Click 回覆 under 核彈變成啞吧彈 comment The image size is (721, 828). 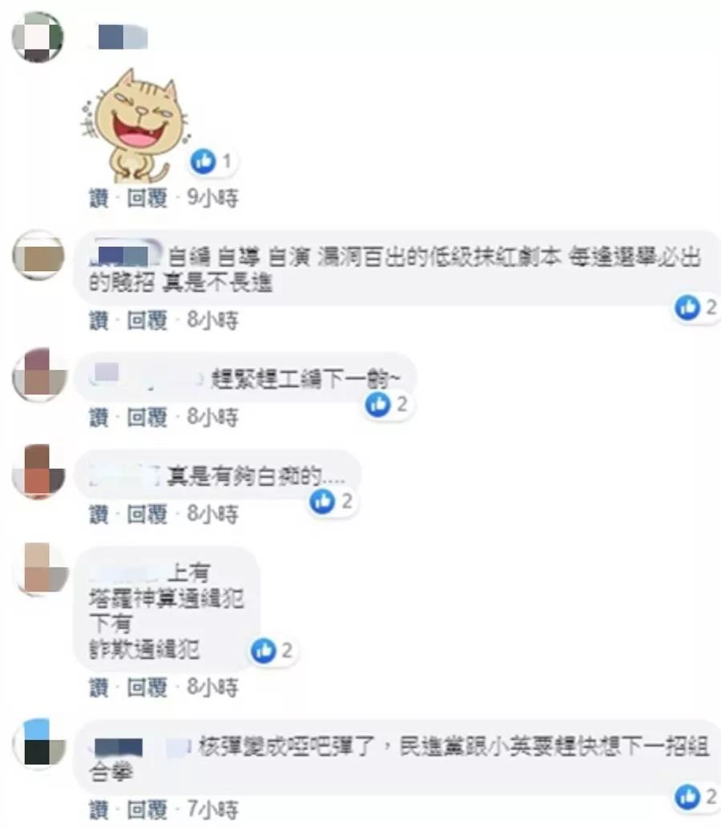(x=147, y=810)
